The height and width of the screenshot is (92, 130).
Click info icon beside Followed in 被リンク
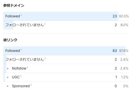[21, 50]
